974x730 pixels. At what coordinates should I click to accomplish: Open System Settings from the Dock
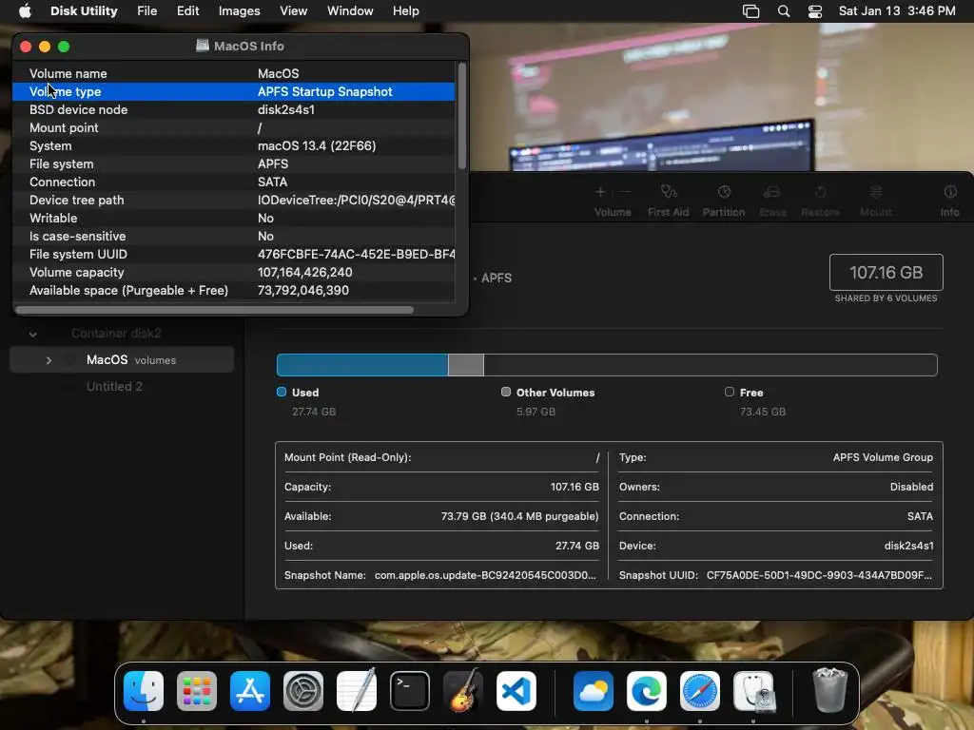point(303,691)
